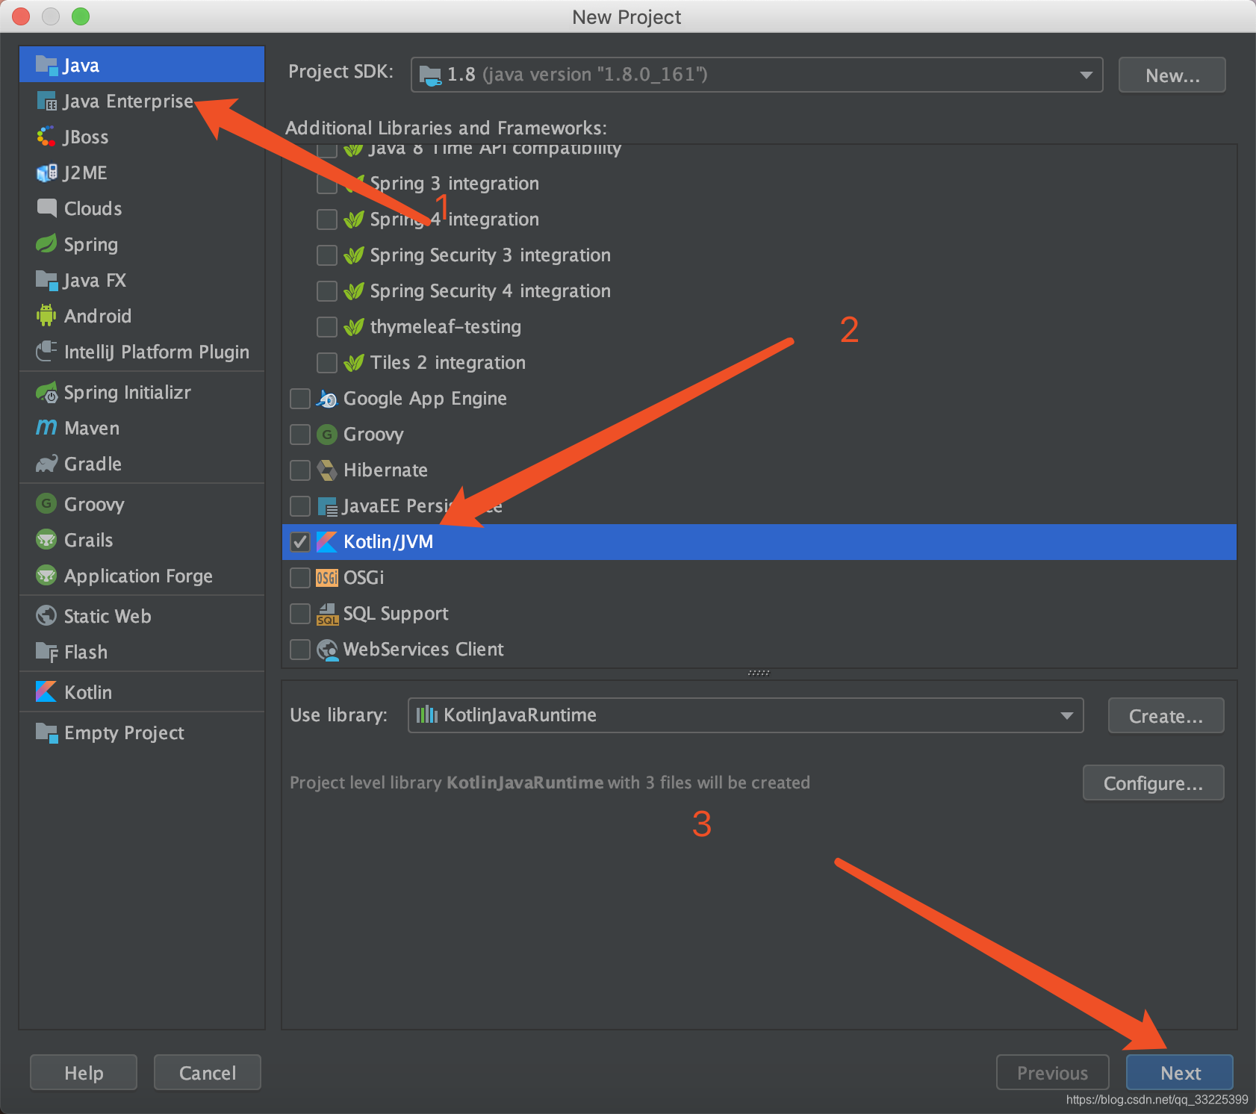Choose the Empty Project option
The image size is (1256, 1114).
(x=122, y=732)
